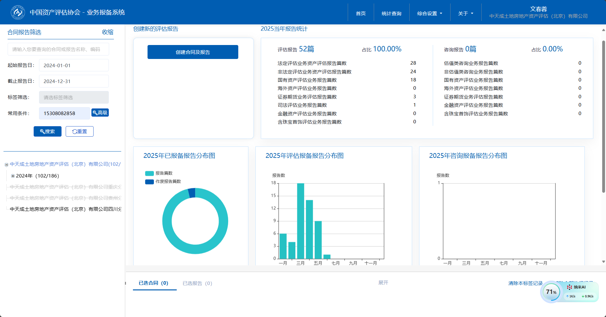Select the 已选合同 (0) tab
This screenshot has height=317, width=606.
click(154, 283)
